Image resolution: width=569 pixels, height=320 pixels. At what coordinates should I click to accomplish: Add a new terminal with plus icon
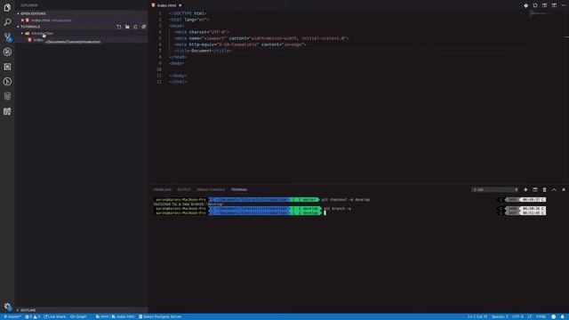click(525, 189)
